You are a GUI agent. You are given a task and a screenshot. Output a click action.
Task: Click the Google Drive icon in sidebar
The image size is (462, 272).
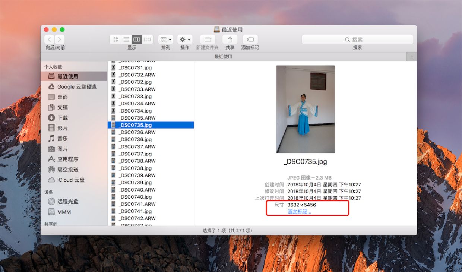click(51, 86)
